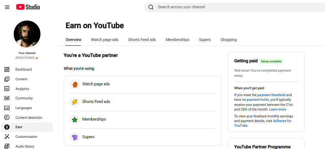This screenshot has height=149, width=325.
Task: Select Customisation label in the sidebar
Action: pyautogui.click(x=26, y=137)
